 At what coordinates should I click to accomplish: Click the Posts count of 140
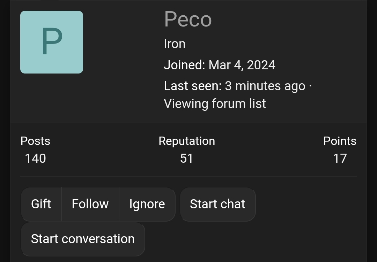[35, 158]
